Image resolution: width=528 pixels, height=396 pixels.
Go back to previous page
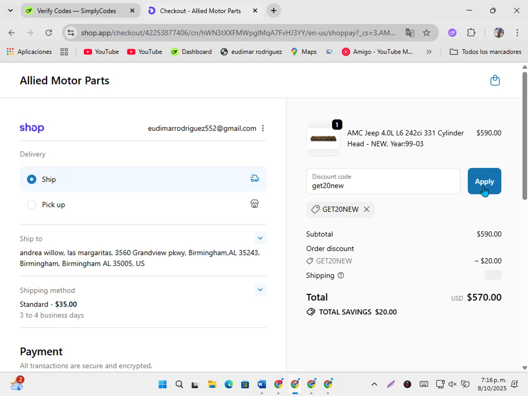[12, 33]
